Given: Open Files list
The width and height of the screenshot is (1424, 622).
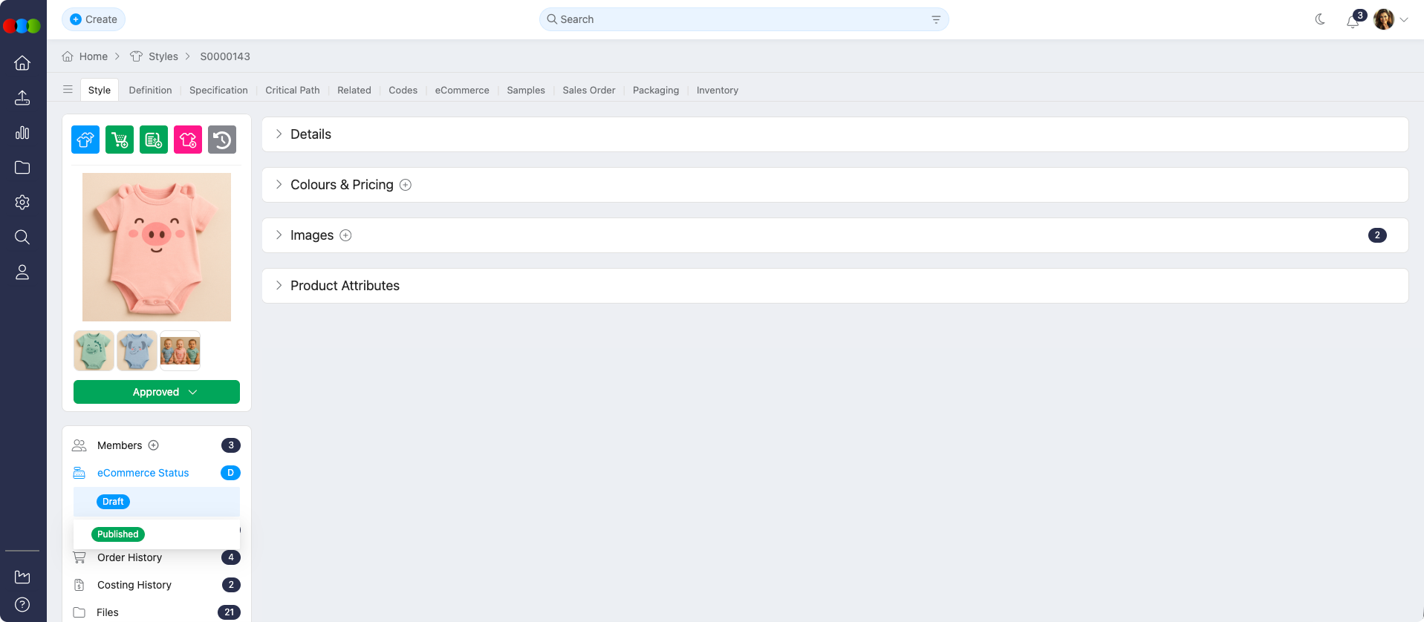Looking at the screenshot, I should [108, 612].
